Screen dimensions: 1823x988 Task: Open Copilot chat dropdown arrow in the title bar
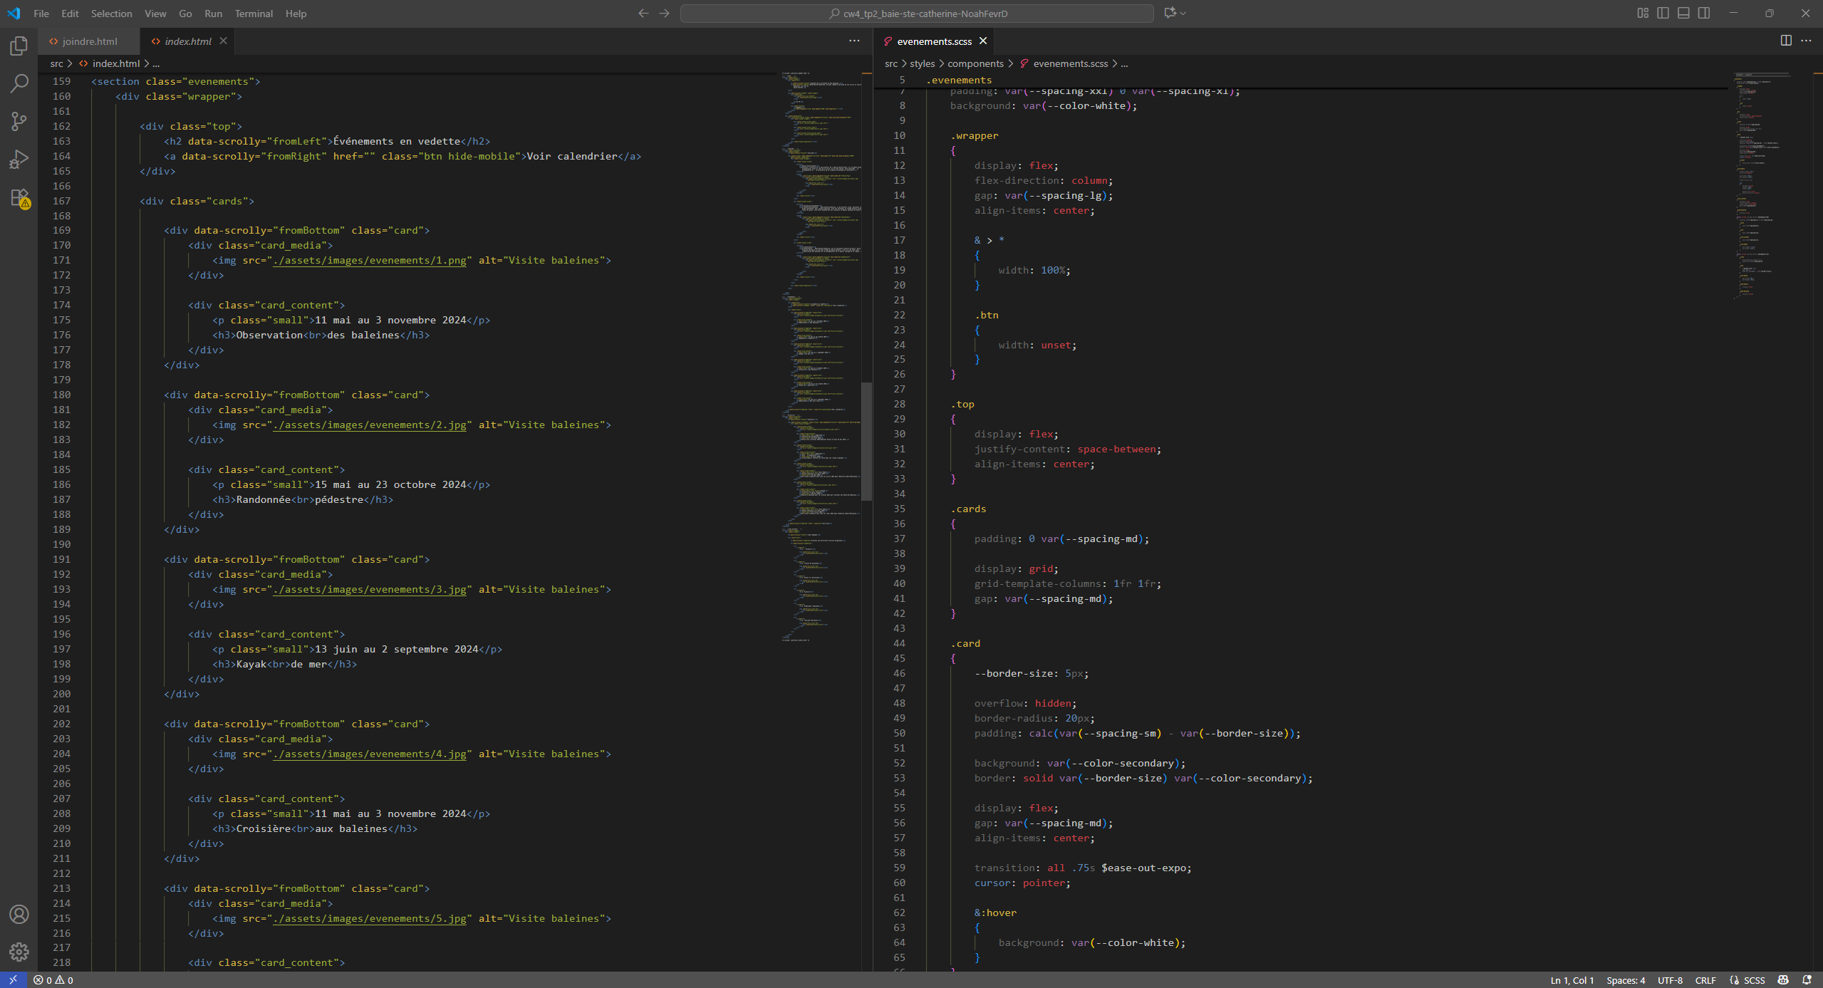tap(1183, 13)
